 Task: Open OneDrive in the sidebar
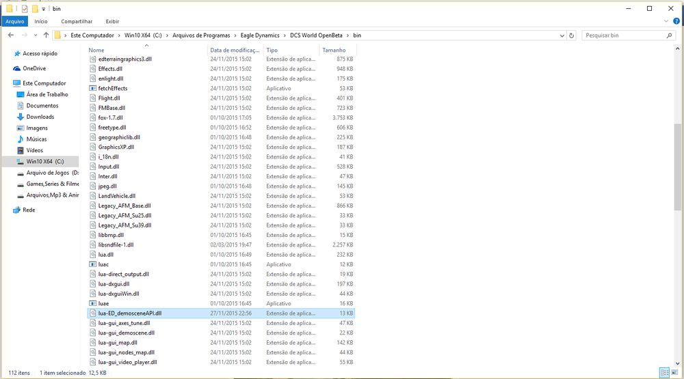pyautogui.click(x=34, y=68)
